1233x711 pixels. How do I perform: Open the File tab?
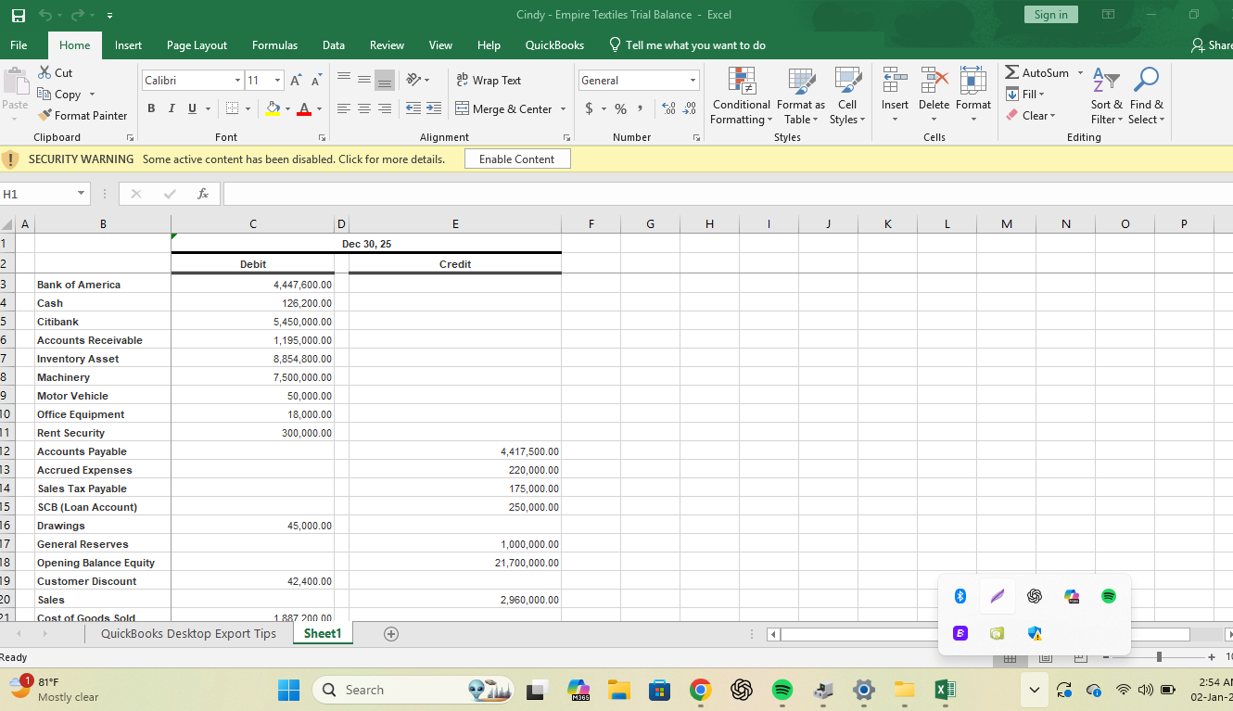point(19,45)
